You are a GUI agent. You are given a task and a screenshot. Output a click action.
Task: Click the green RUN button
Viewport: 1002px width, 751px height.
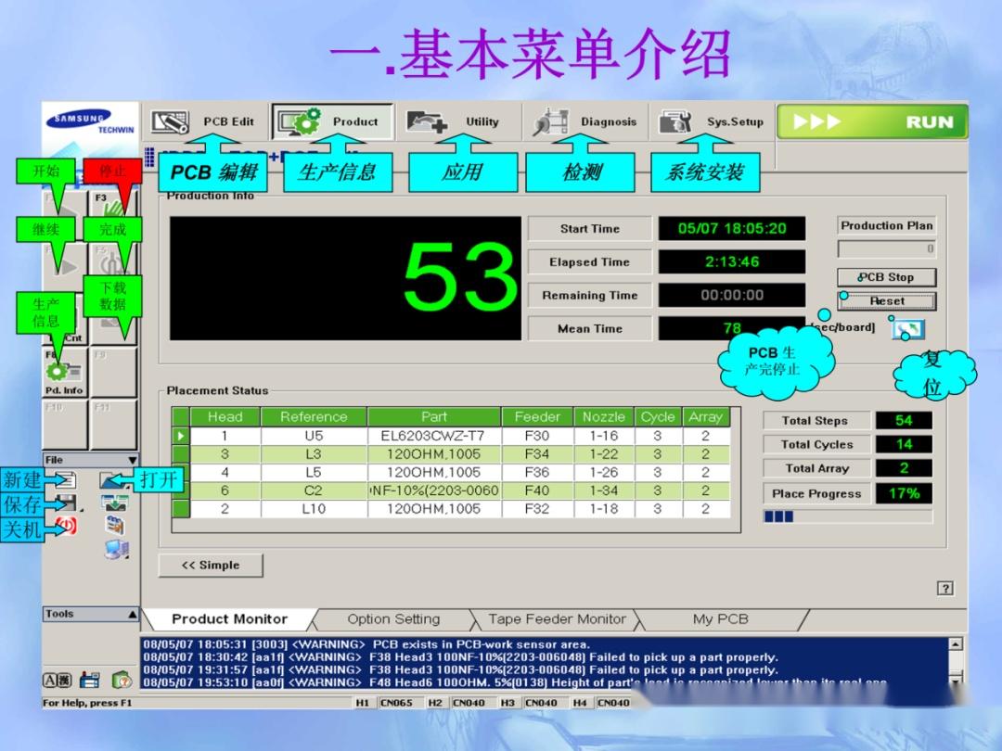(872, 121)
